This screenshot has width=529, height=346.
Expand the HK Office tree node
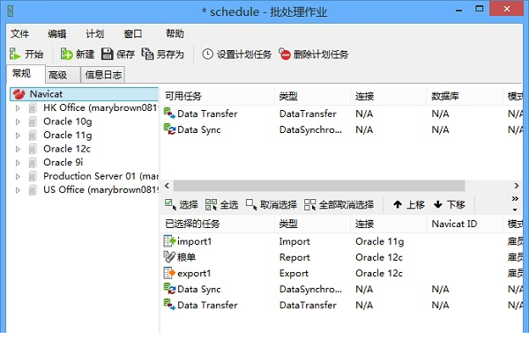pos(18,108)
